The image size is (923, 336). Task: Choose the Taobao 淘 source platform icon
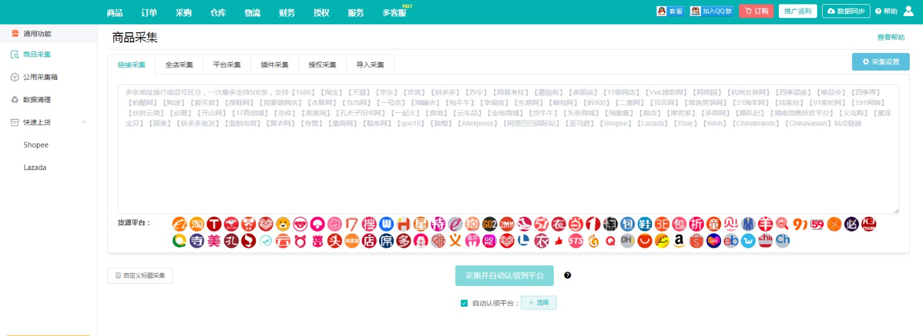197,224
